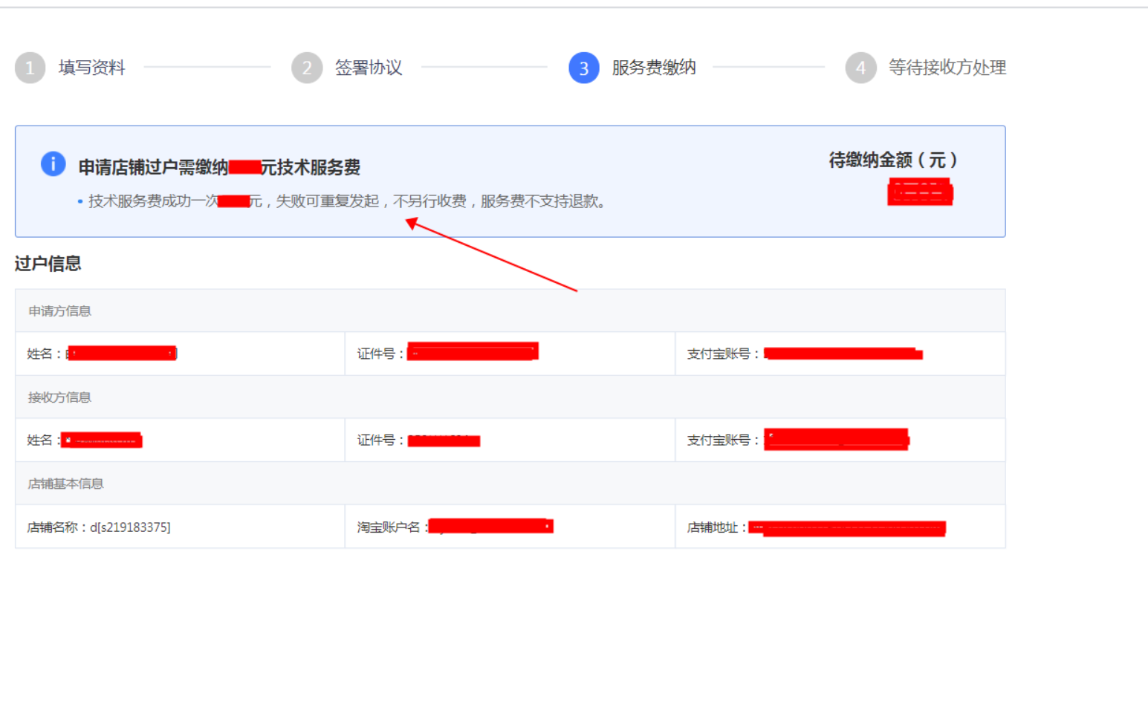Select the 等待接收方处理 step label
1148x705 pixels.
point(947,68)
